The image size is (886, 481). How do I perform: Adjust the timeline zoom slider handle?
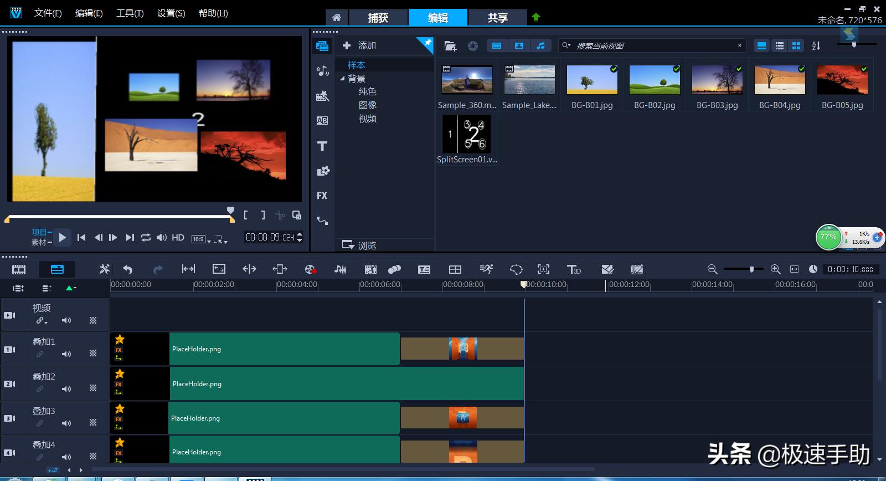(751, 269)
